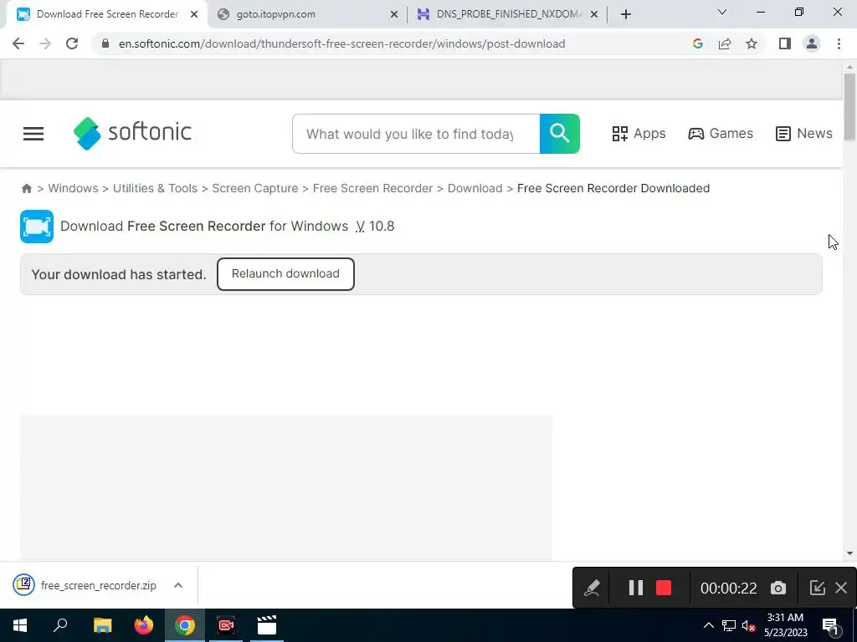Close the Download Free Screen Recorder tab
This screenshot has height=642, width=857.
click(x=194, y=15)
